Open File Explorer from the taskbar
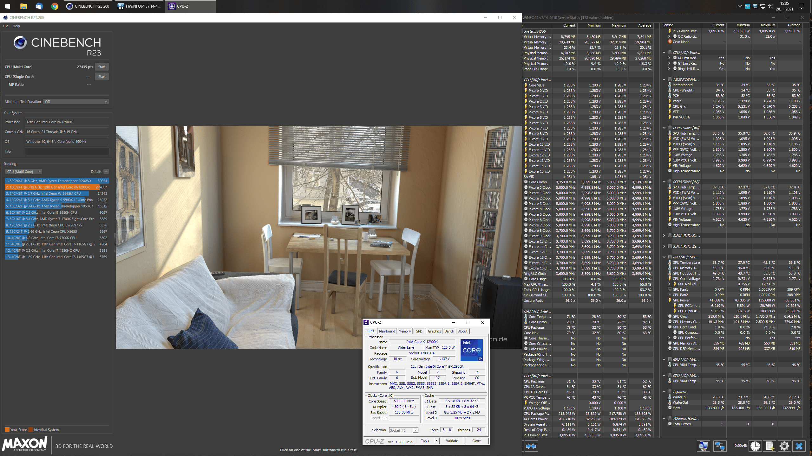 23,6
